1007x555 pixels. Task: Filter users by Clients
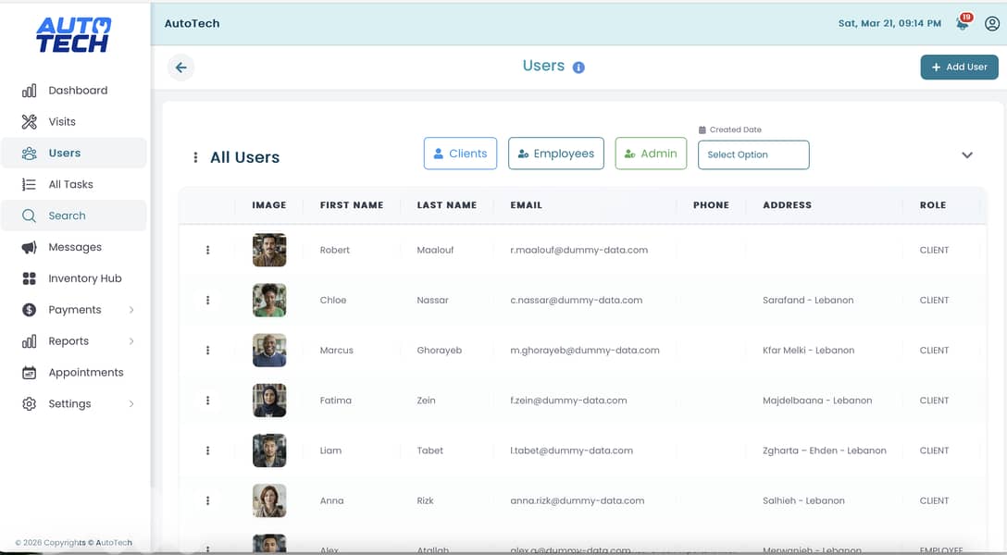coord(460,154)
